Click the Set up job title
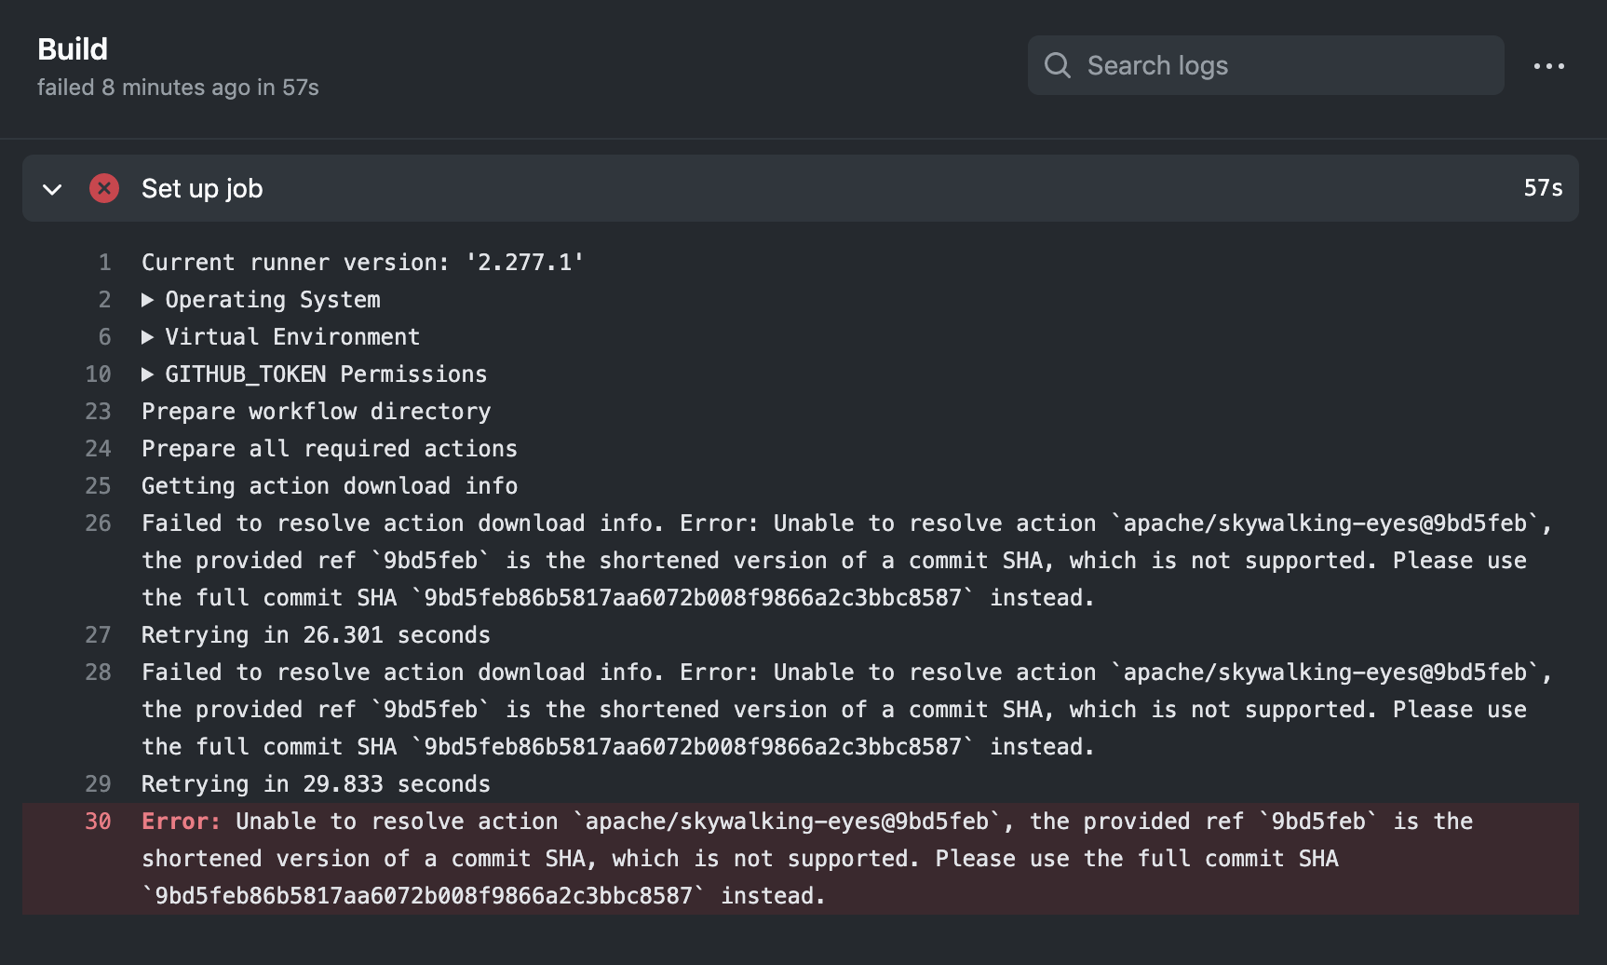The height and width of the screenshot is (965, 1607). (202, 188)
